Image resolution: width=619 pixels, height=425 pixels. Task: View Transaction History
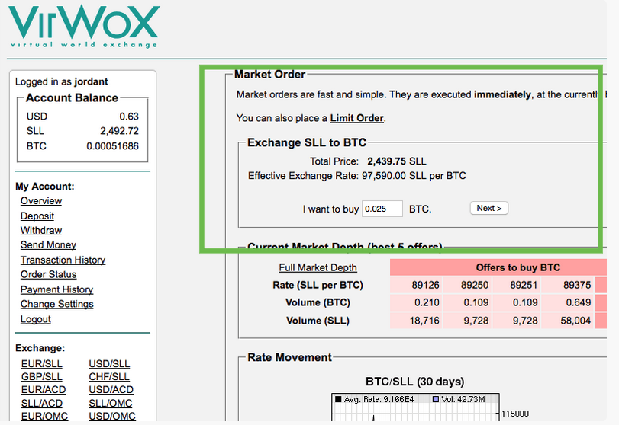tap(63, 260)
